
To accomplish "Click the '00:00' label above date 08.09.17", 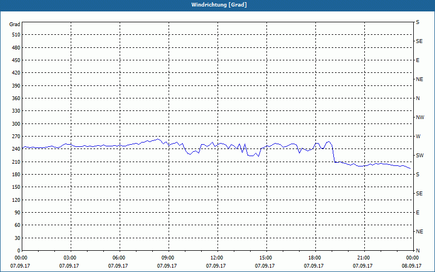I will coord(412,258).
